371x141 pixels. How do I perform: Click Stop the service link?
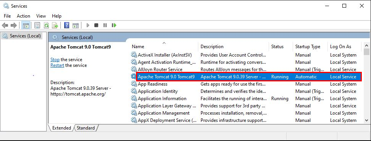(55, 60)
